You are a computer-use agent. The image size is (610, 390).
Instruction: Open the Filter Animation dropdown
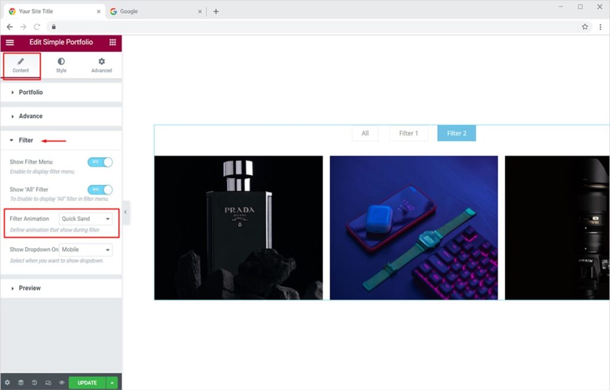coord(86,219)
